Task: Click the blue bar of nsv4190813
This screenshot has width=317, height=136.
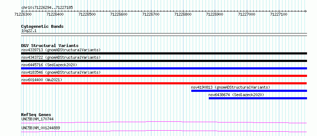Action: 249,91
